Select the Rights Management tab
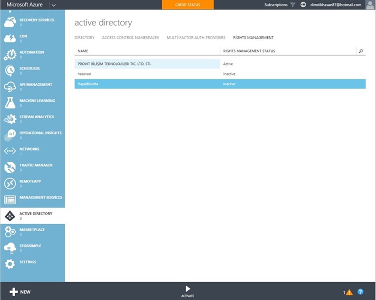The image size is (376, 300). tap(253, 38)
